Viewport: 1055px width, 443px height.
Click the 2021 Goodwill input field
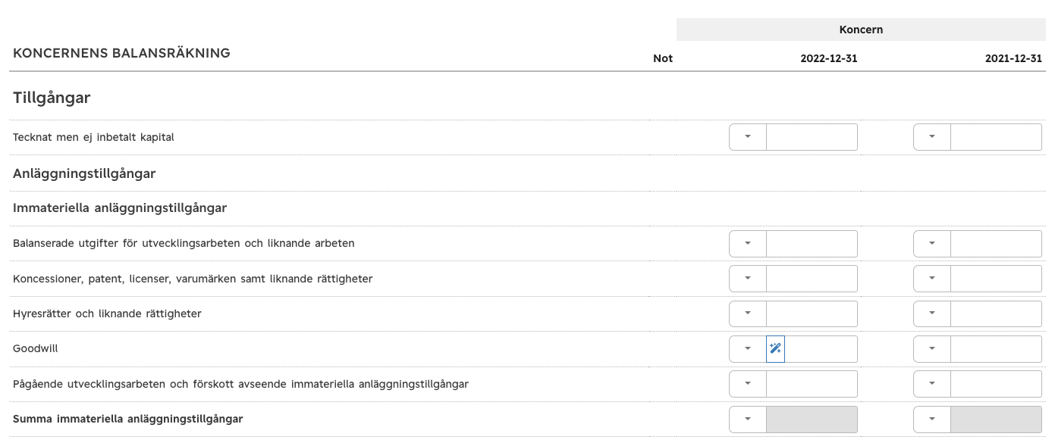point(997,349)
